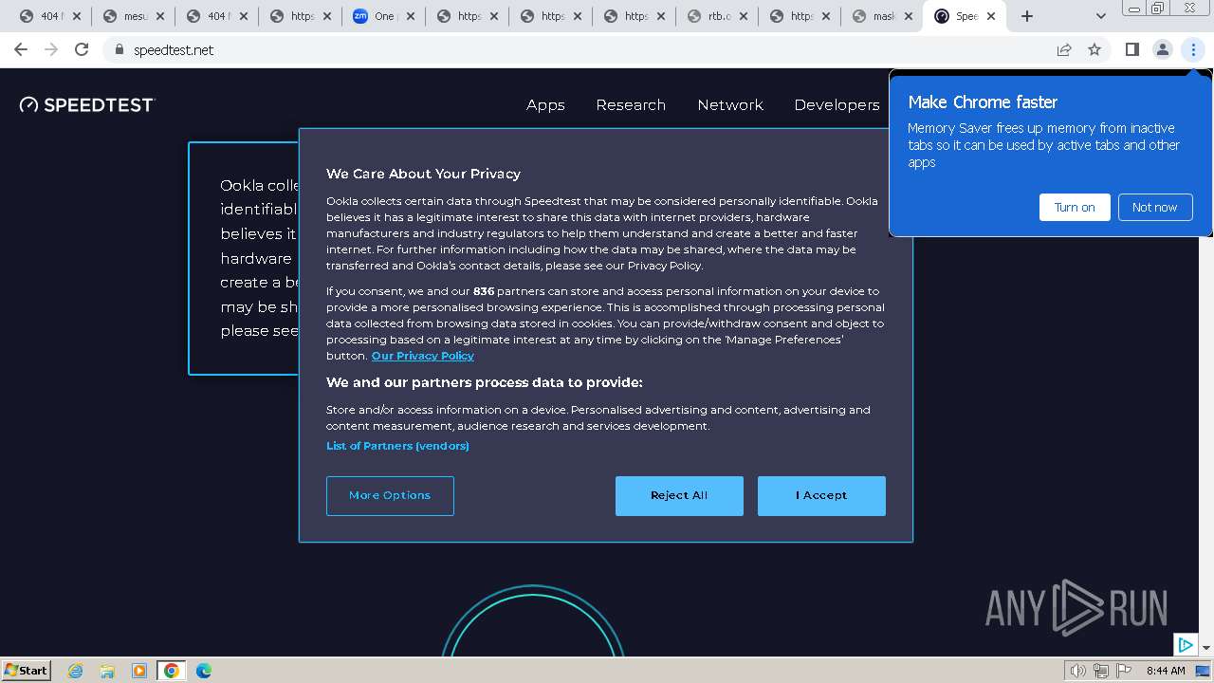Launch Microsoft Edge from taskbar
Image resolution: width=1214 pixels, height=683 pixels.
pos(204,671)
